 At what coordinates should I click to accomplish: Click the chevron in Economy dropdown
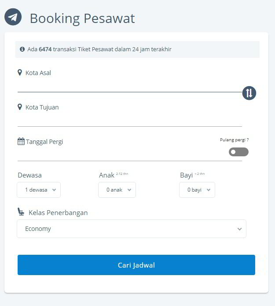coord(240,229)
